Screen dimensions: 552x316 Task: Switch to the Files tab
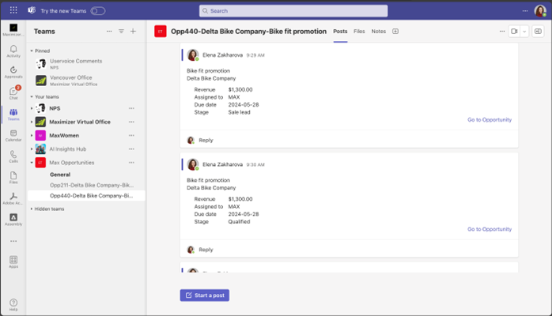(x=359, y=32)
